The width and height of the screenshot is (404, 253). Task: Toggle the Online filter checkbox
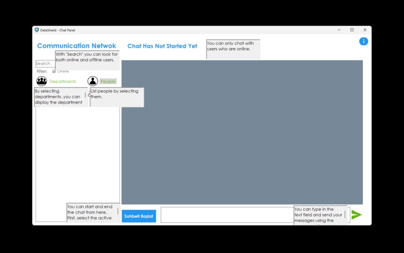coord(54,71)
